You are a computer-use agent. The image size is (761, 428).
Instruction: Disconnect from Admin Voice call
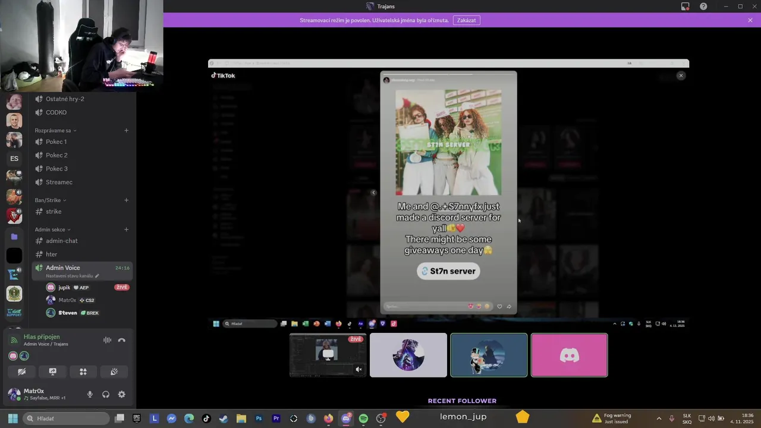pos(122,340)
